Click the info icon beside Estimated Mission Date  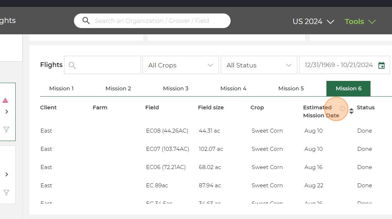coord(342,109)
